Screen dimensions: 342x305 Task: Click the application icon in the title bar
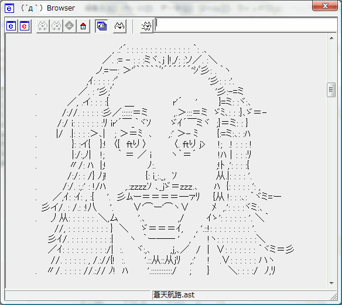point(9,8)
